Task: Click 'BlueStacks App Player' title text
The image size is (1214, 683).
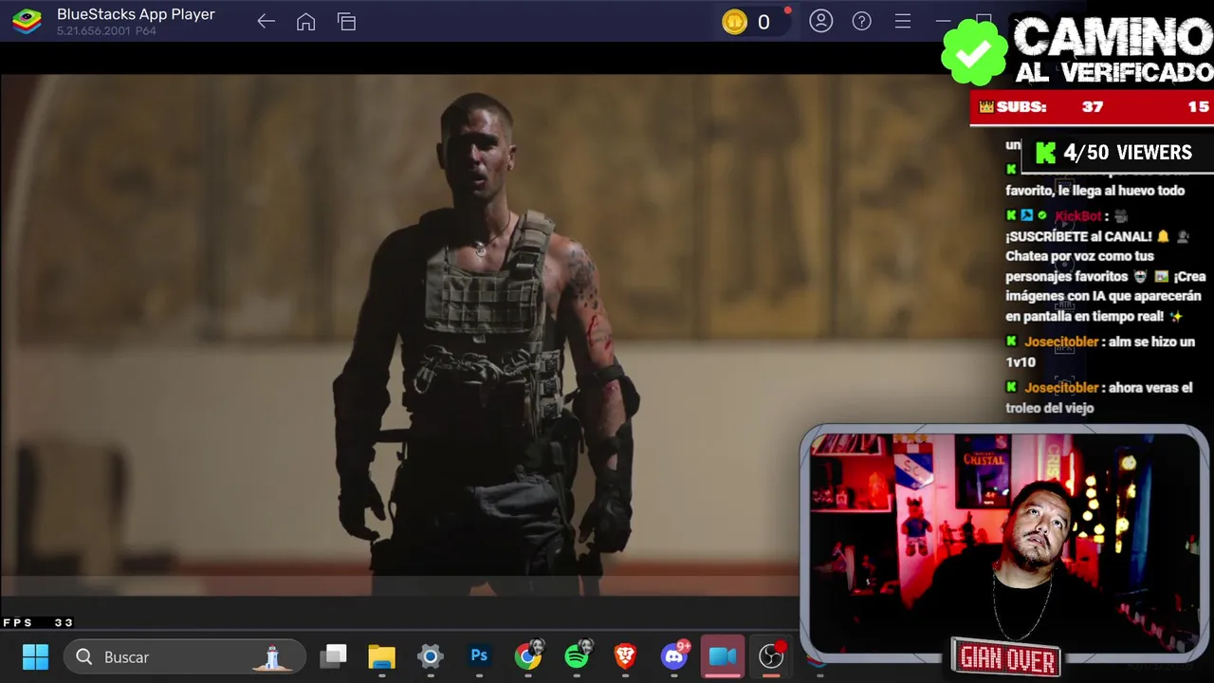Action: click(x=136, y=14)
